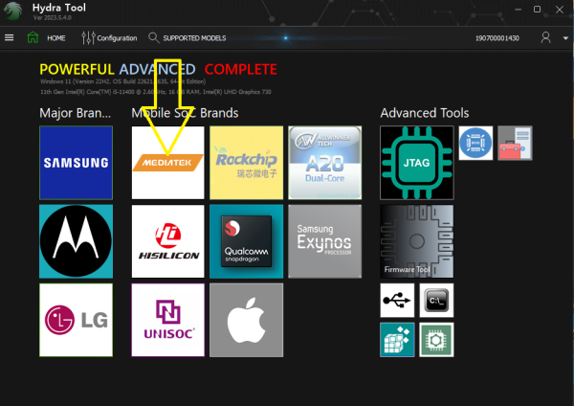This screenshot has width=574, height=406.
Task: Click the Advanced Tools heading
Action: click(x=425, y=113)
